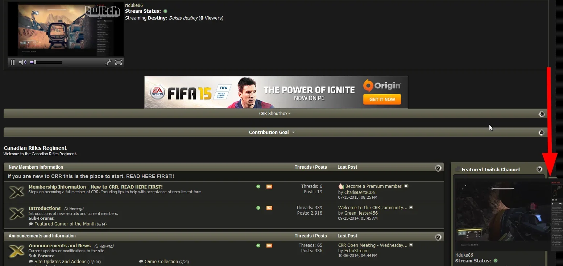The image size is (563, 266).
Task: Click the FIFA 15 Get It Now button
Action: click(382, 100)
